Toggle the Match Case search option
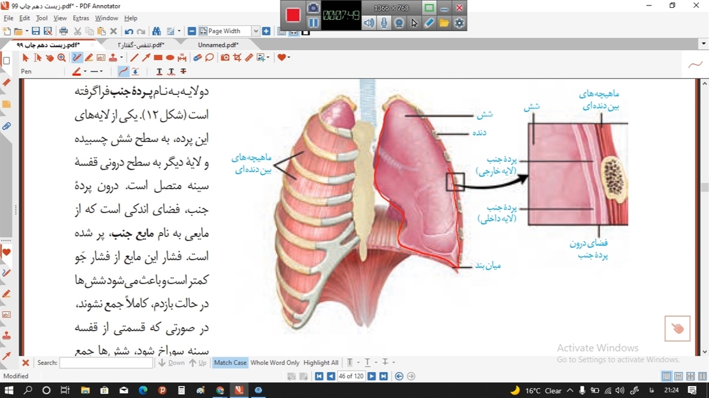Screen dimensions: 709x398 point(230,363)
